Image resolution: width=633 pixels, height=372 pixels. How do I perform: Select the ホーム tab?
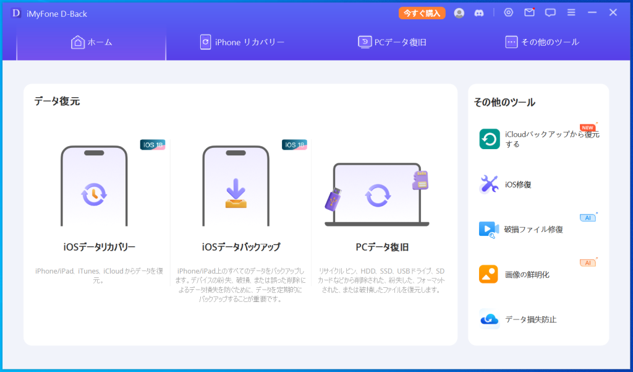pyautogui.click(x=91, y=42)
